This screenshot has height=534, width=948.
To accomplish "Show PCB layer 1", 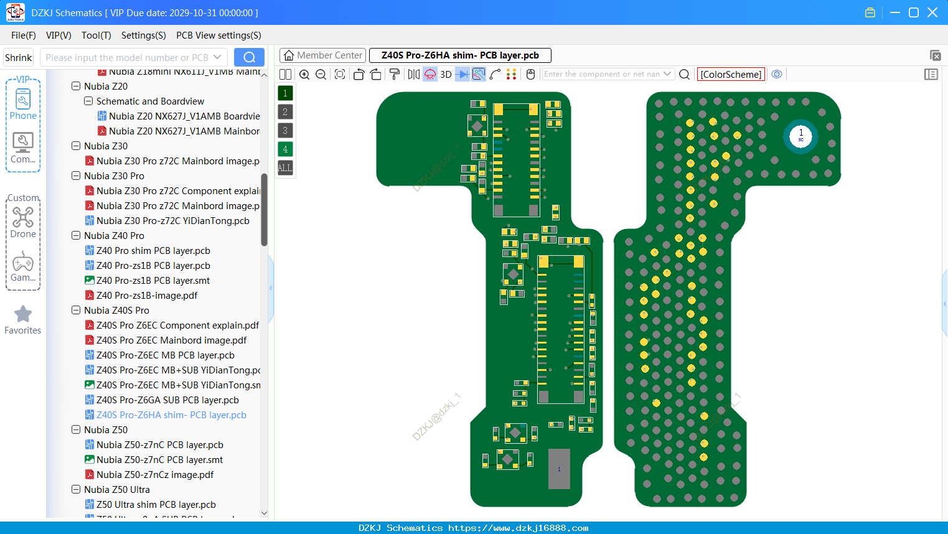I will tap(285, 93).
